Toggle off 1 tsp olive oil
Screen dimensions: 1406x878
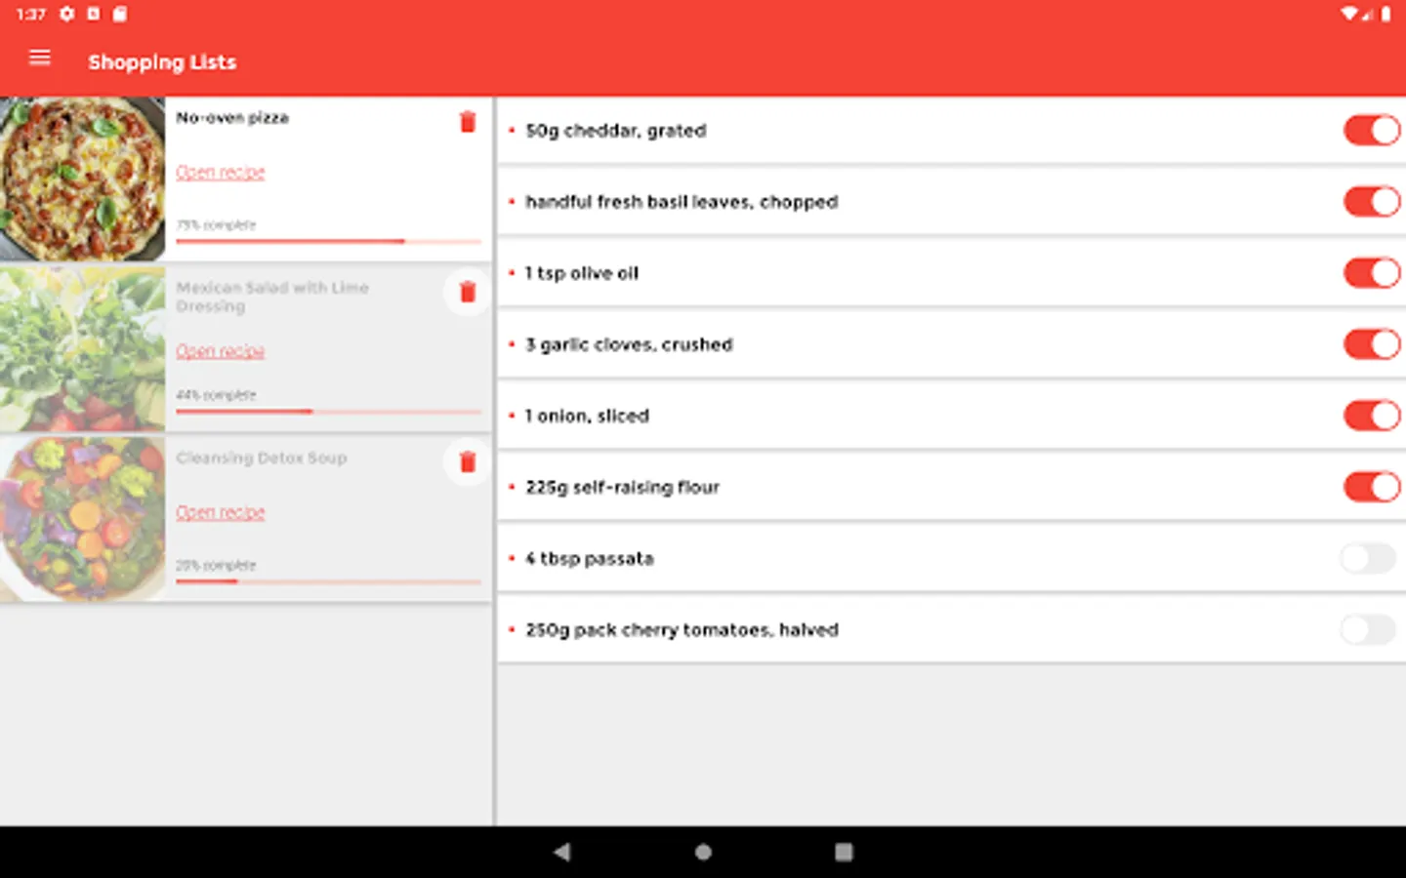tap(1372, 272)
